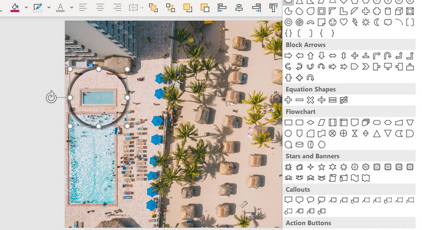The height and width of the screenshot is (230, 422).
Task: Align selected objects to top
Action: 273,8
